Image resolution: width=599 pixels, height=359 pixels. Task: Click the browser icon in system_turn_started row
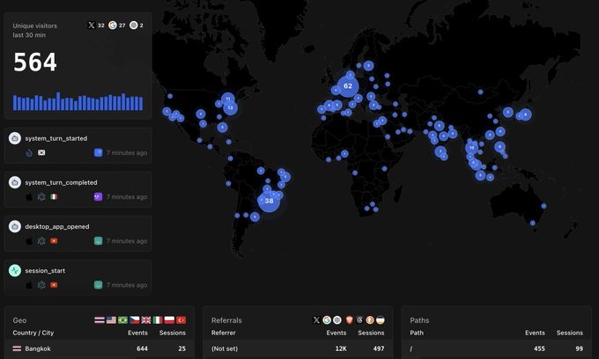[x=29, y=152]
